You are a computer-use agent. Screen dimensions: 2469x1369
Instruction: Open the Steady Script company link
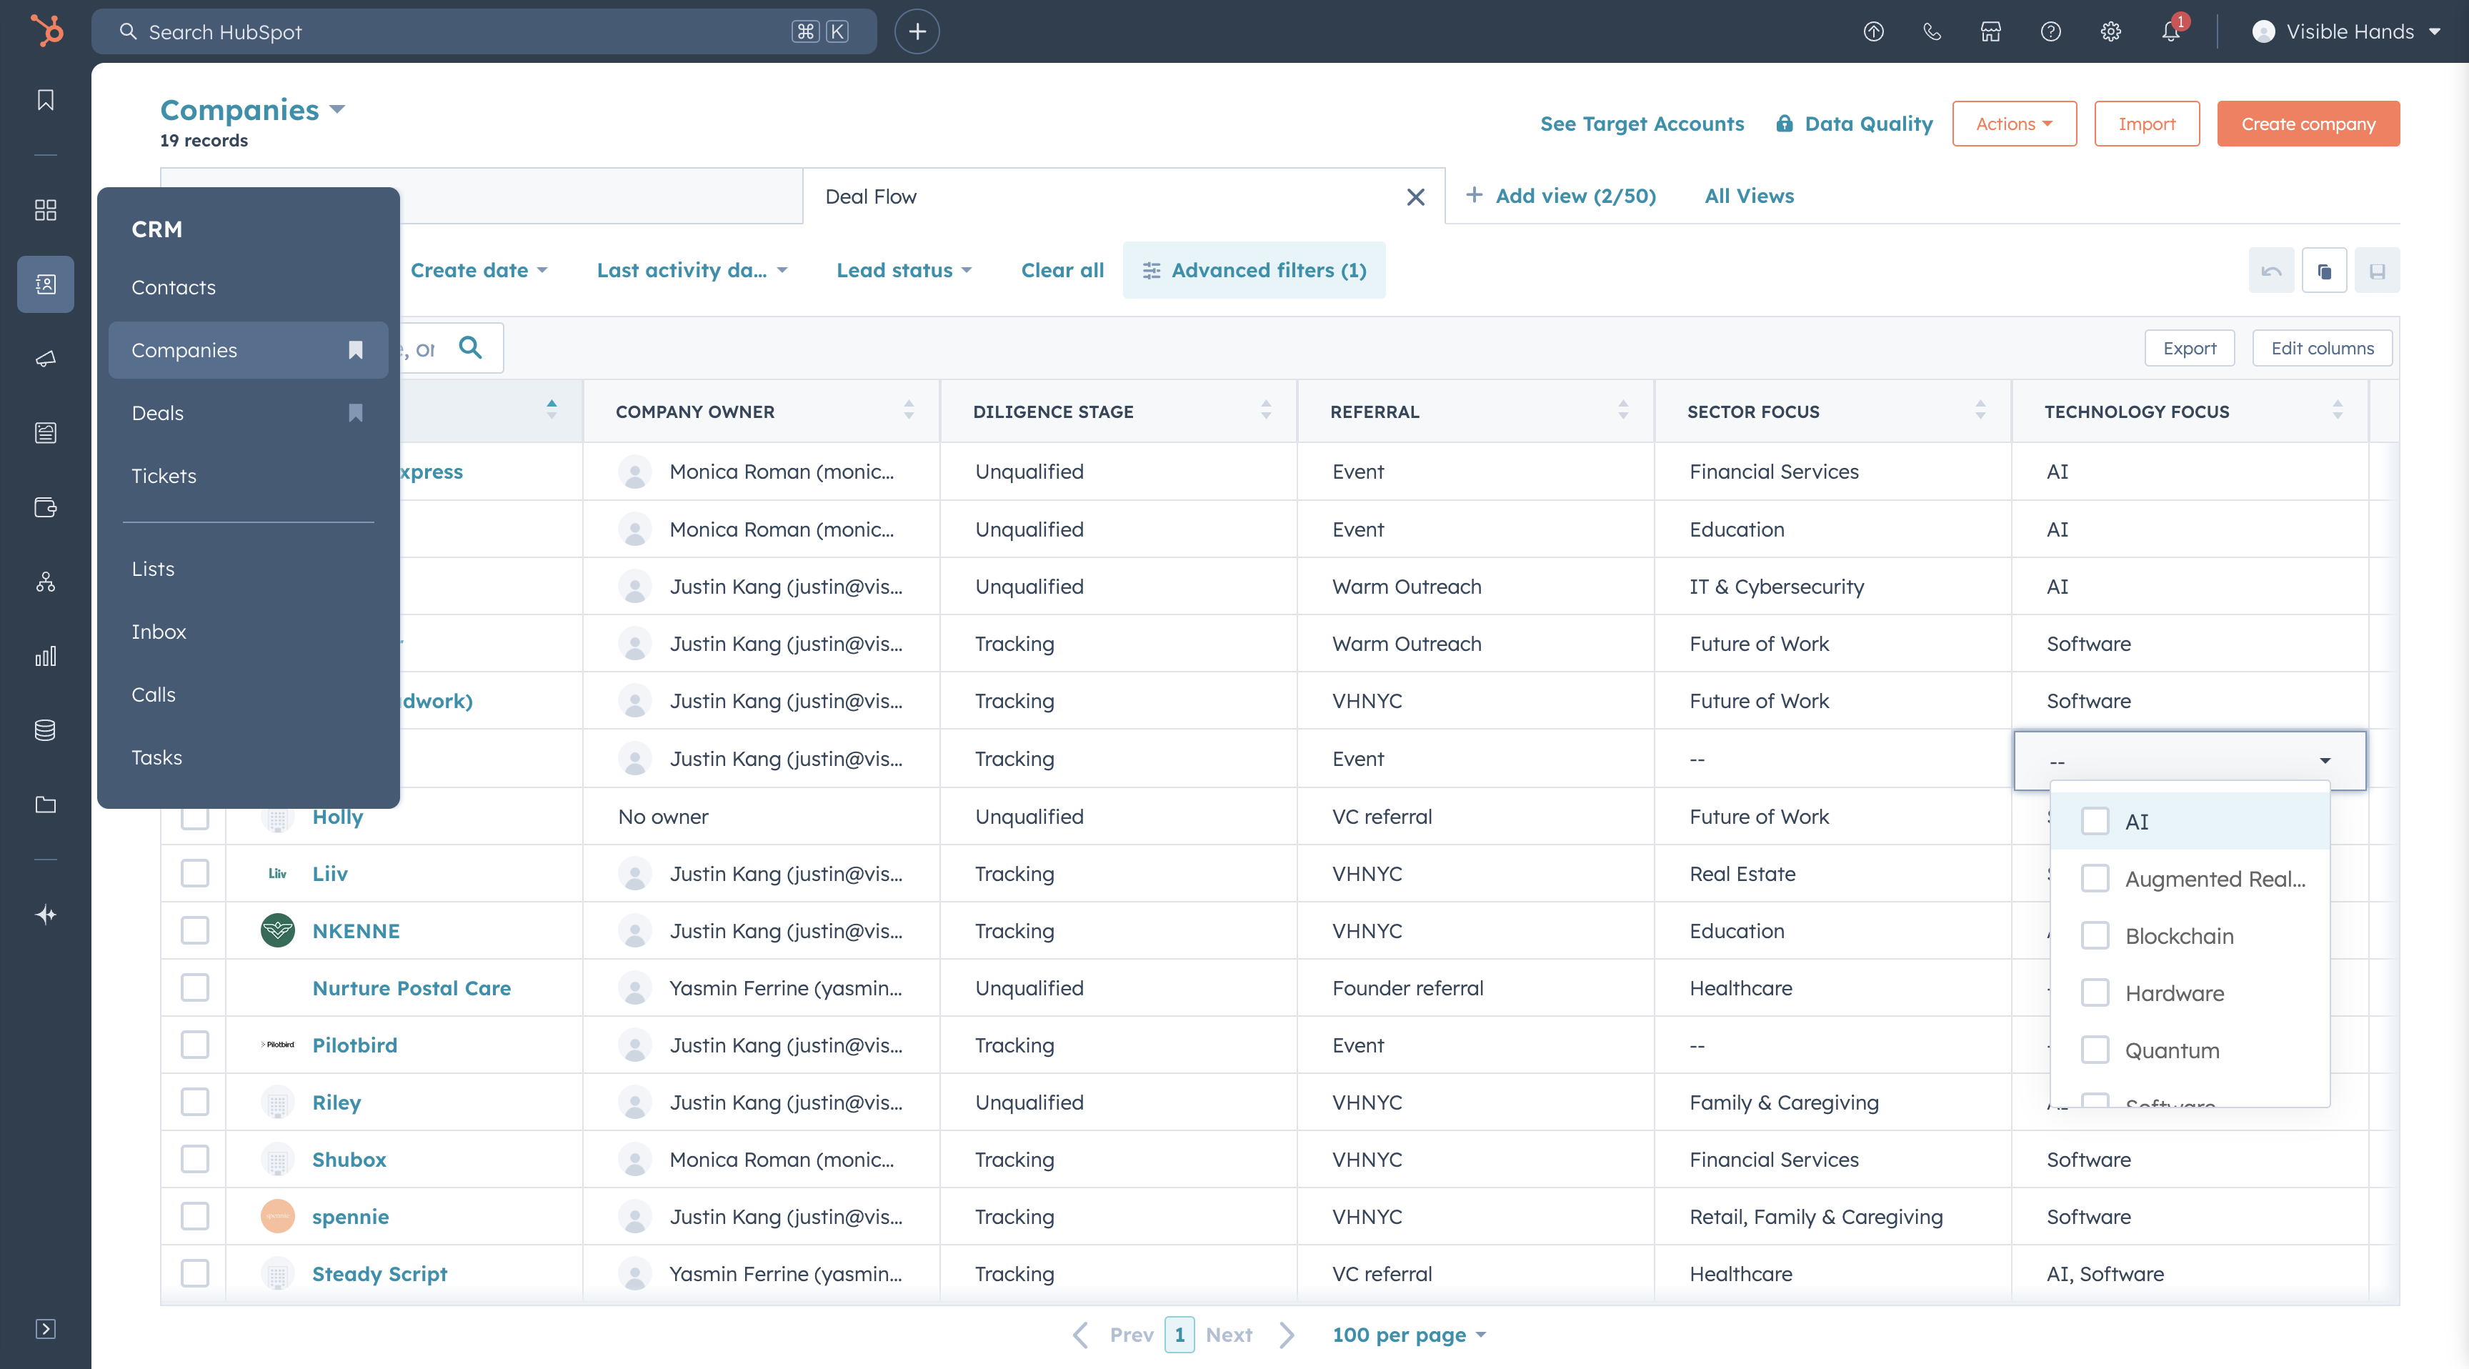click(379, 1273)
